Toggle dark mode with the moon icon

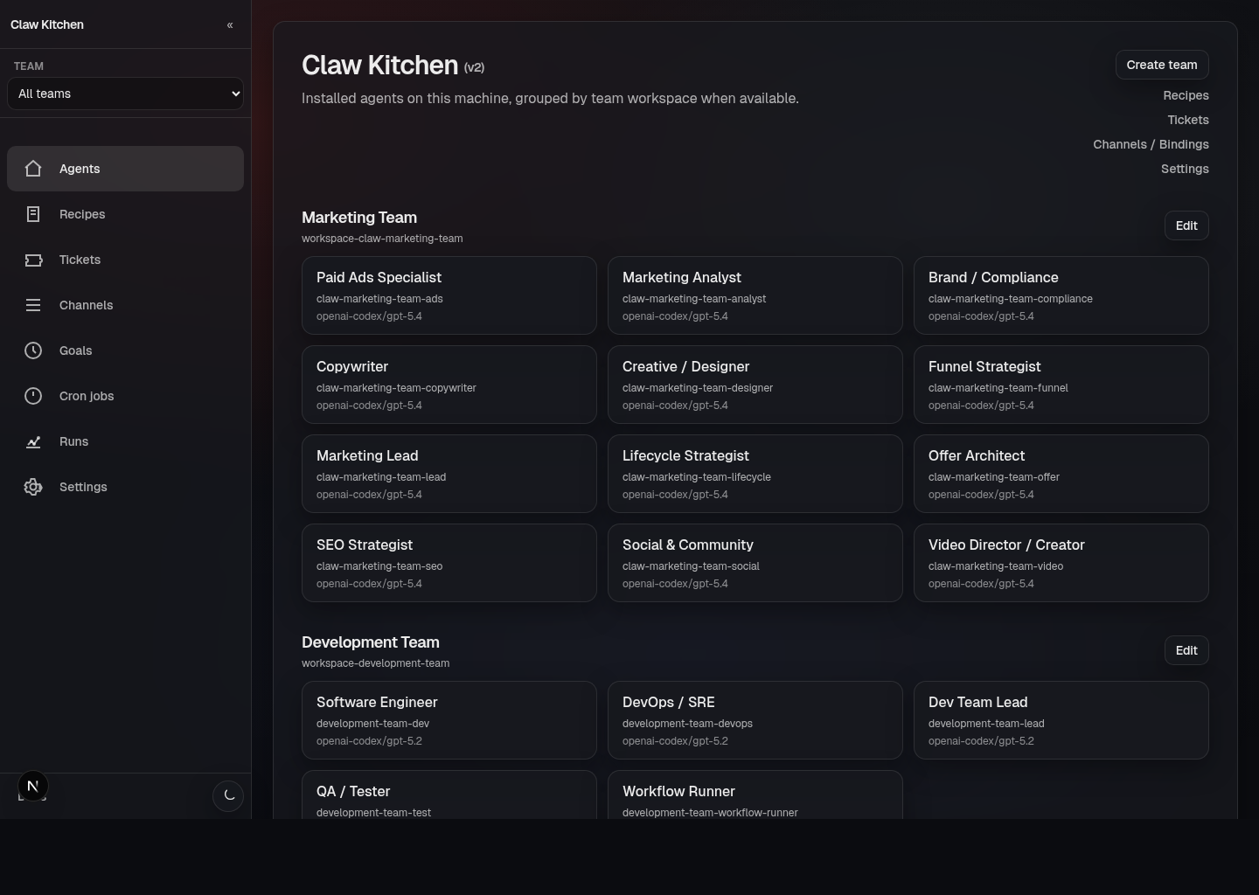click(228, 796)
